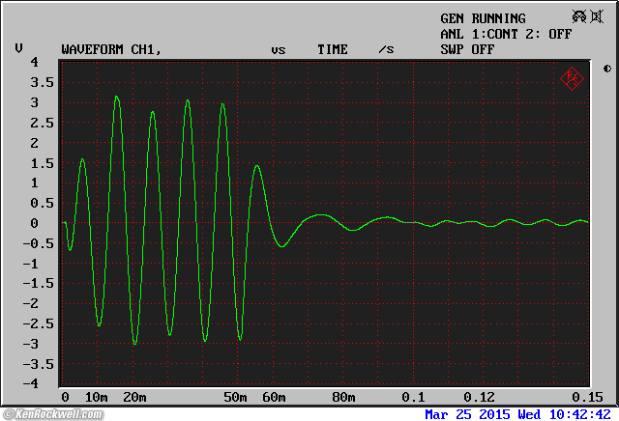Screen dimensions: 619x421
Task: Click the 1.5 vertical axis label
Action: click(42, 163)
